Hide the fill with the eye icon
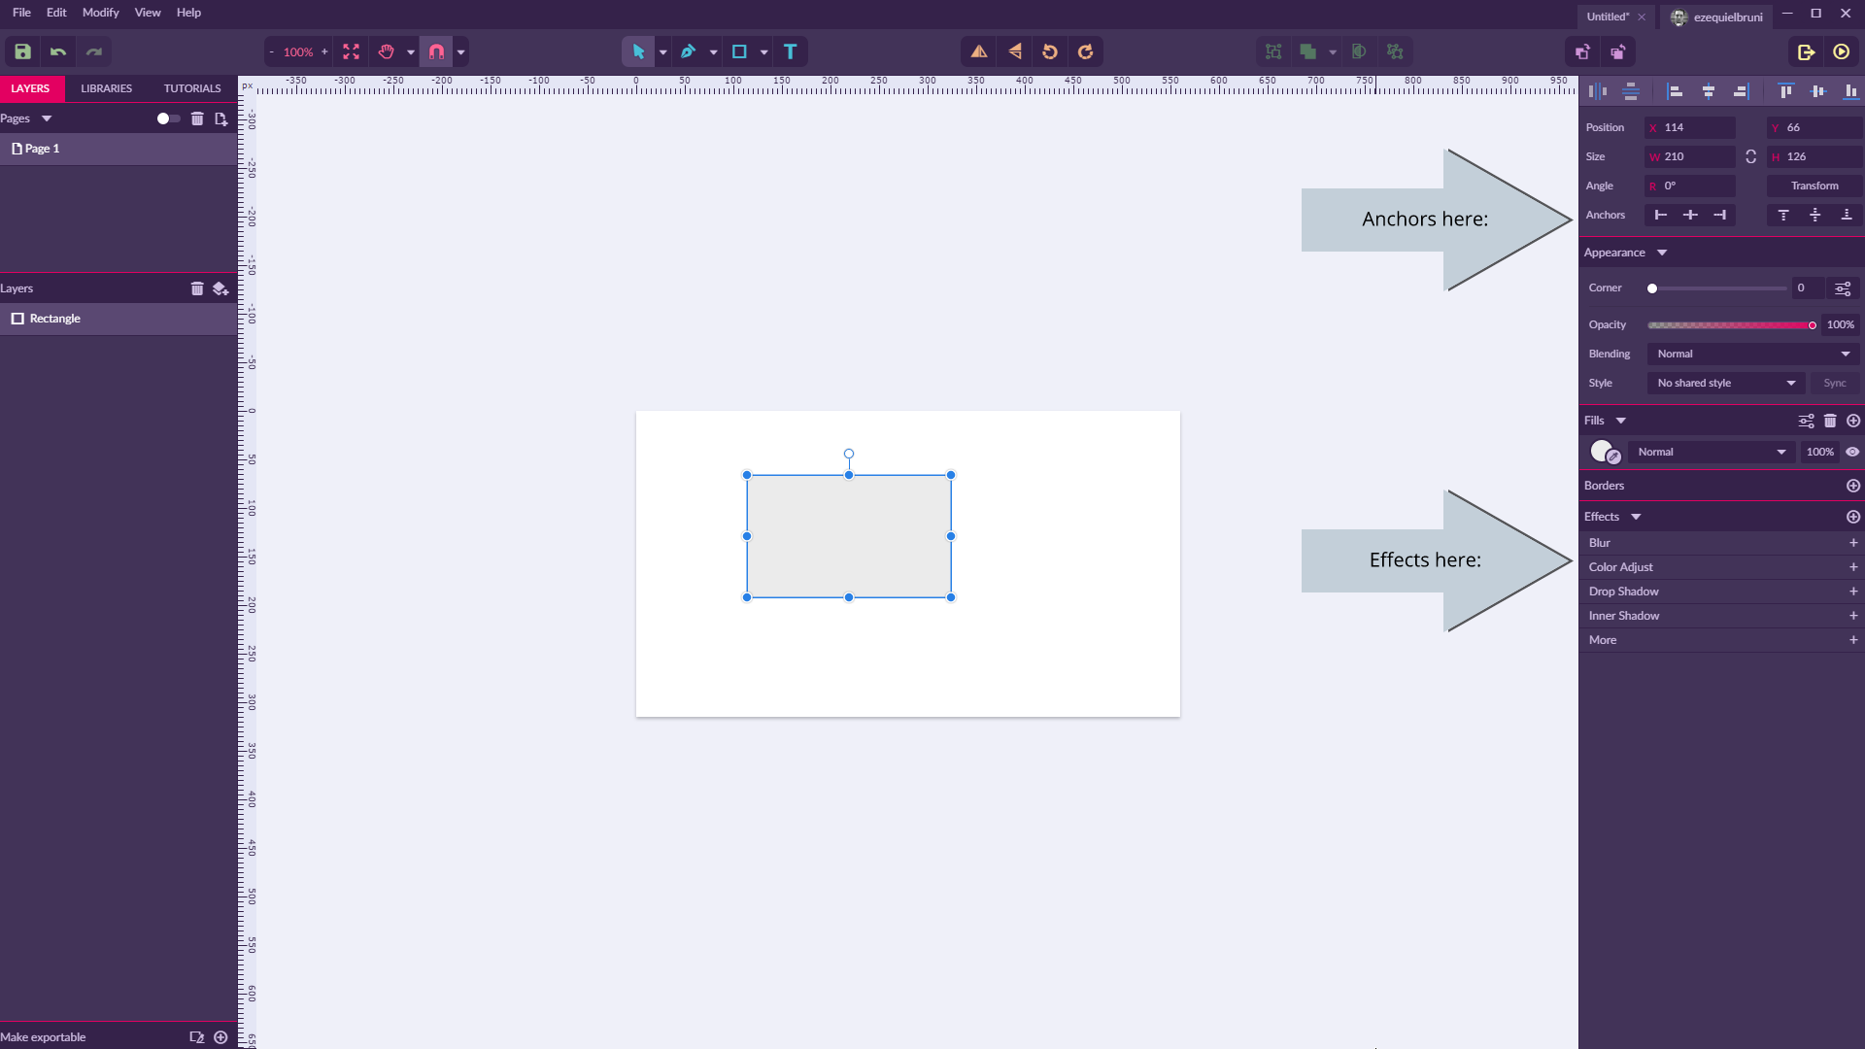This screenshot has height=1049, width=1865. 1852,453
